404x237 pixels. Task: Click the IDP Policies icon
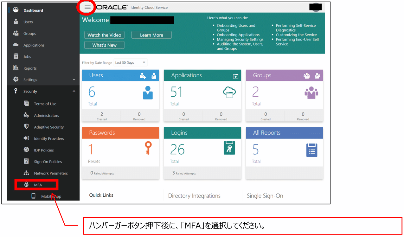coord(27,150)
